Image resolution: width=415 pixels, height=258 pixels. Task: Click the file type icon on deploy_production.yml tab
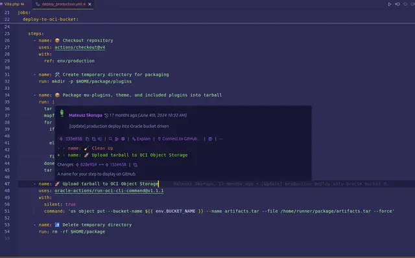(x=38, y=5)
